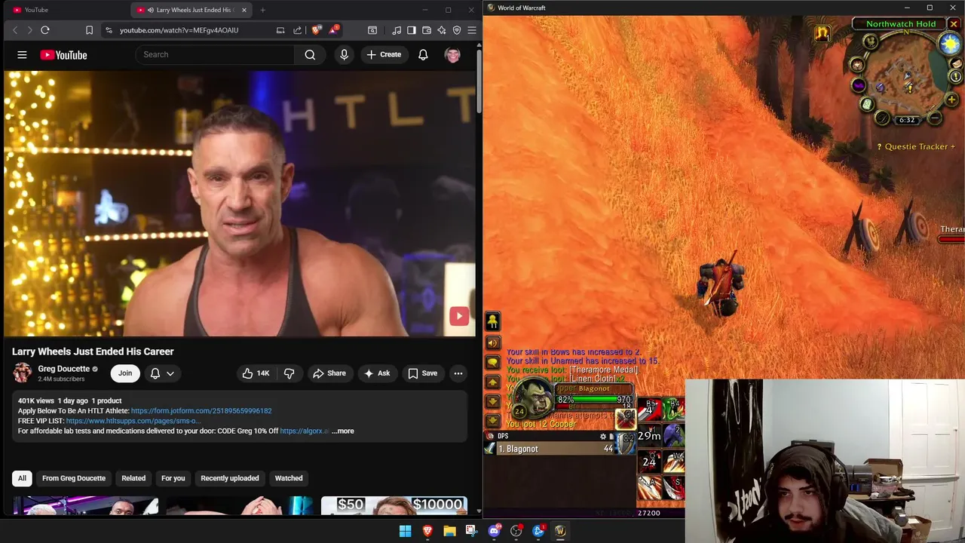Click the player health bar at 82%
Viewport: 965px width, 543px height.
pyautogui.click(x=594, y=400)
